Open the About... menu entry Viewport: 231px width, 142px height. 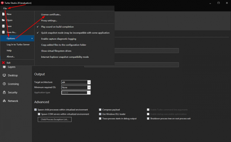coord(11,56)
